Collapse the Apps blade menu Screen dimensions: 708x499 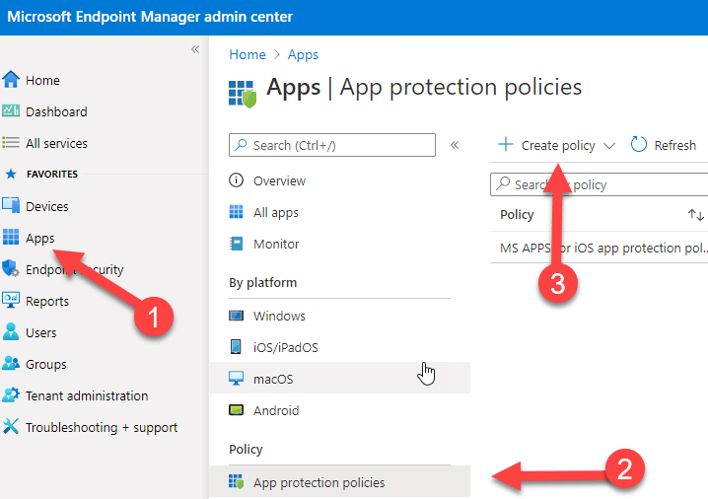point(455,145)
